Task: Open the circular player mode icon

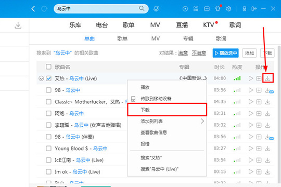Action: click(x=185, y=9)
